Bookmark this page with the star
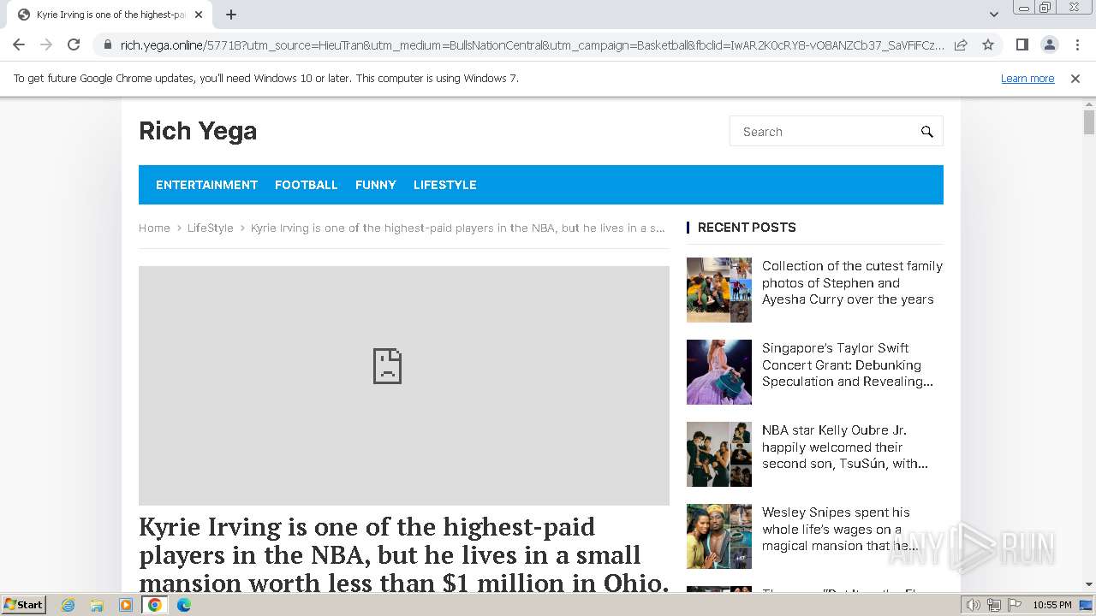The width and height of the screenshot is (1096, 616). [x=987, y=45]
